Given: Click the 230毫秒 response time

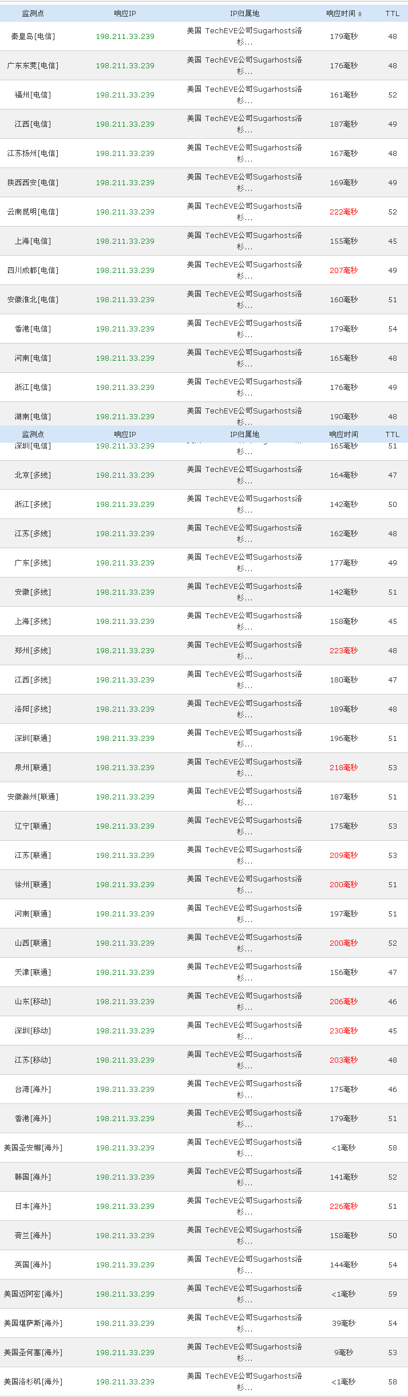Looking at the screenshot, I should click(343, 1031).
